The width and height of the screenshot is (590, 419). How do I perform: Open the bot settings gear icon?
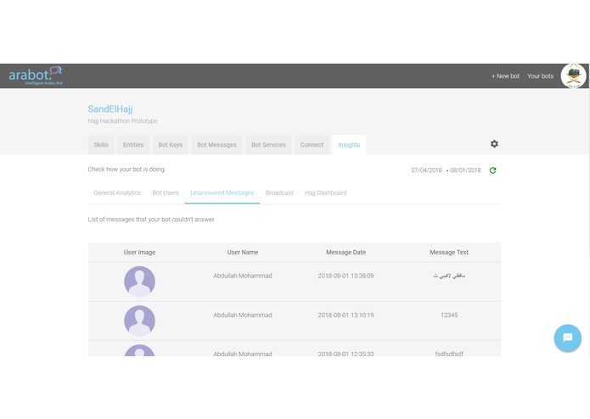click(494, 144)
